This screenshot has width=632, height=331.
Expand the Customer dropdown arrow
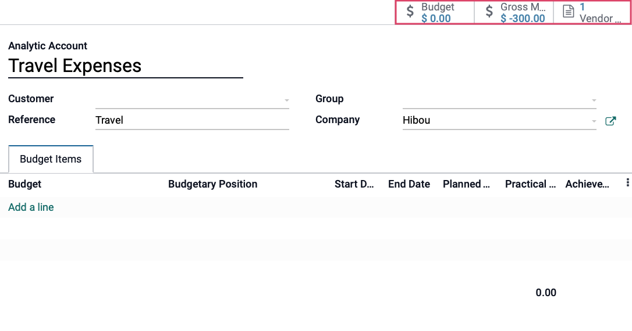pos(286,100)
